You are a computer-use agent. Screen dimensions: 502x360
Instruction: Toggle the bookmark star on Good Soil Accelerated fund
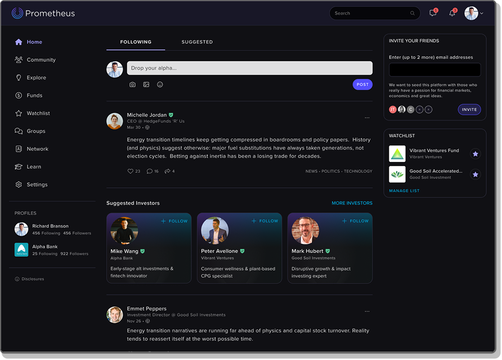[x=476, y=174]
